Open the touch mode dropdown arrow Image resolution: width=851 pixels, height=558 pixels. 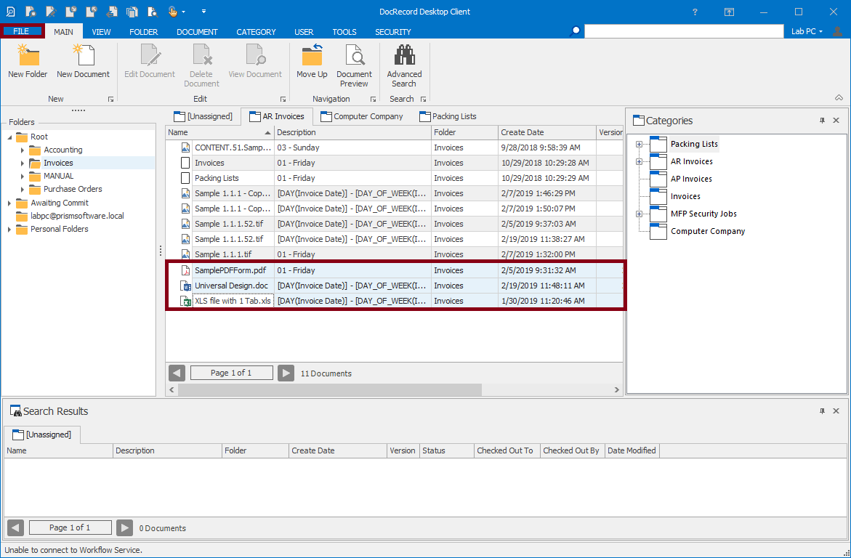click(x=183, y=12)
